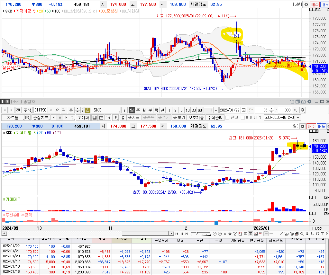Image resolution: width=329 pixels, height=275 pixels.
Task: Expand stock code 011790 dropdown
Action: pos(50,110)
